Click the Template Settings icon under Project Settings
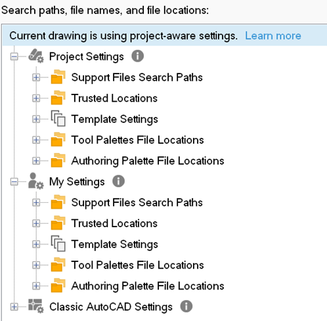Viewport: 327px width, 321px height. pos(58,118)
